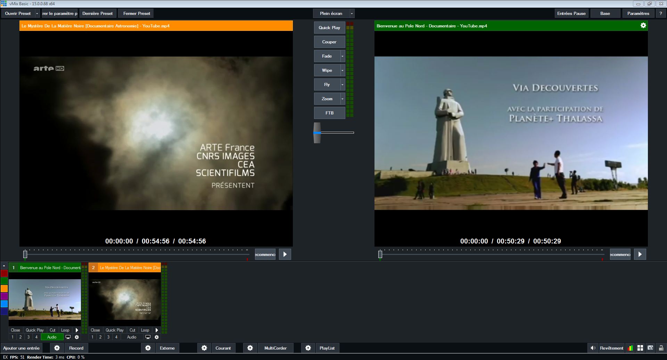Take a snapshot with the camera icon
Viewport: 667px width, 360px height.
(x=650, y=348)
